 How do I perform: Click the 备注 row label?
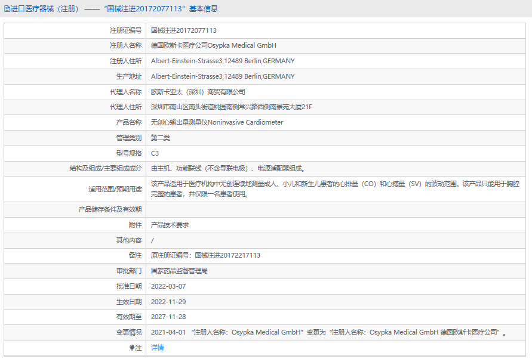[x=135, y=256]
